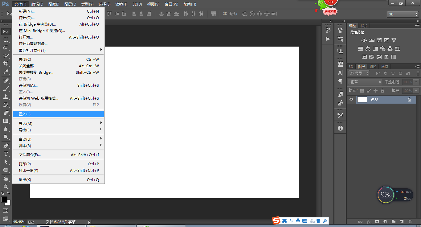
Task: Select the Quick Selection tool
Action: pyautogui.click(x=6, y=56)
